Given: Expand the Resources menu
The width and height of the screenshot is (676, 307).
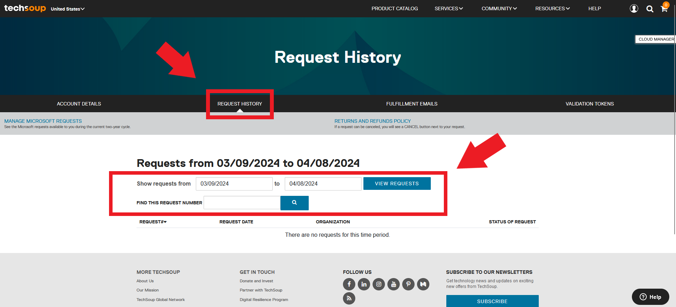Looking at the screenshot, I should 553,8.
